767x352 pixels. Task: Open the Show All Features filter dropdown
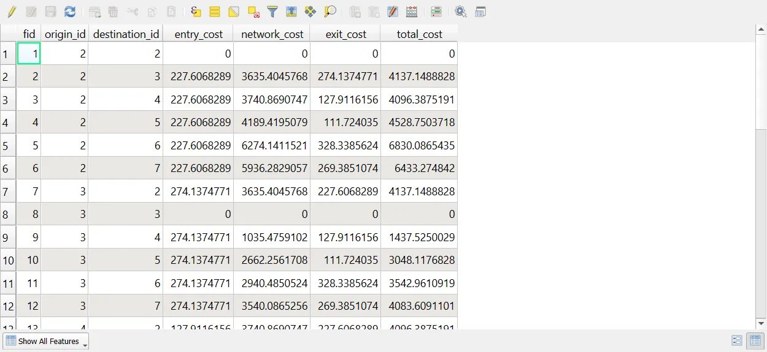point(47,341)
